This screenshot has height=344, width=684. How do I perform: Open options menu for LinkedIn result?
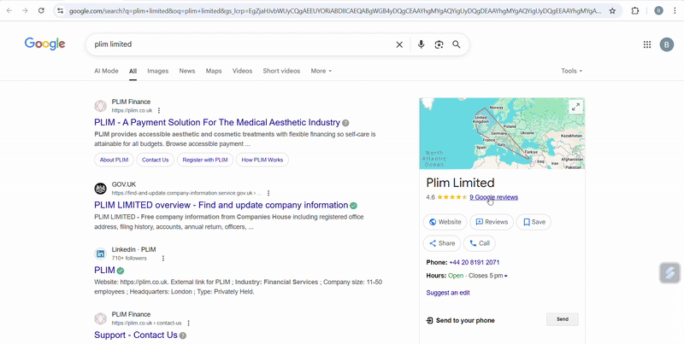(163, 259)
